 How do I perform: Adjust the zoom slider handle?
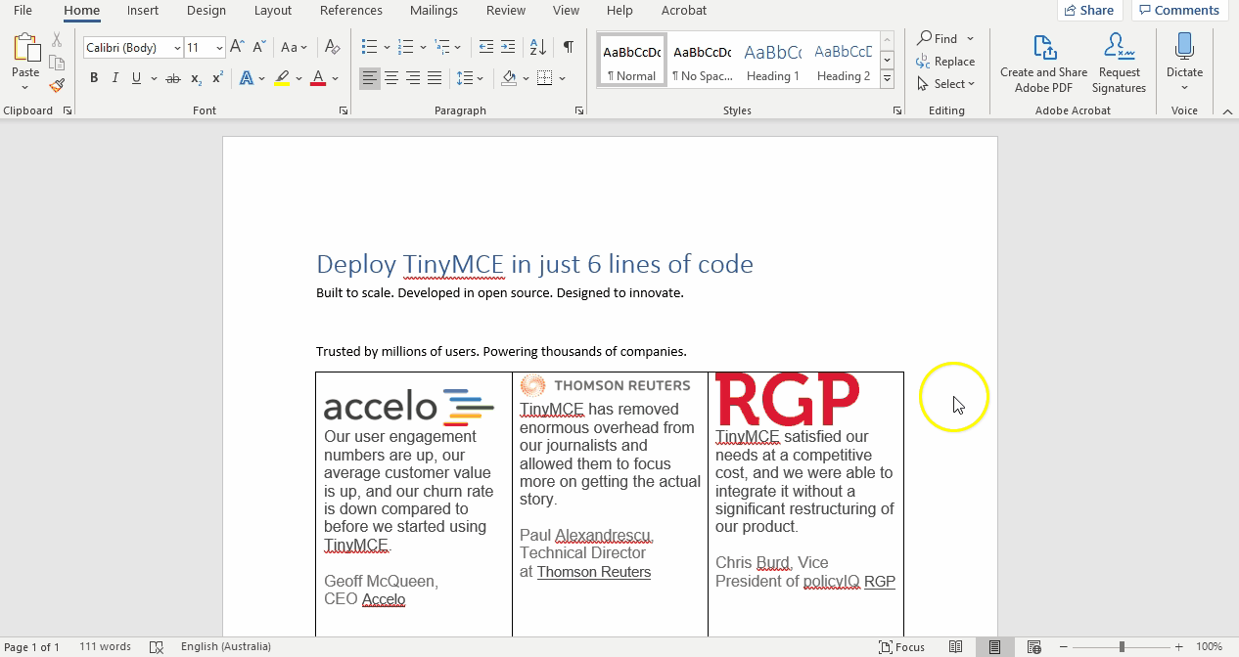1122,647
